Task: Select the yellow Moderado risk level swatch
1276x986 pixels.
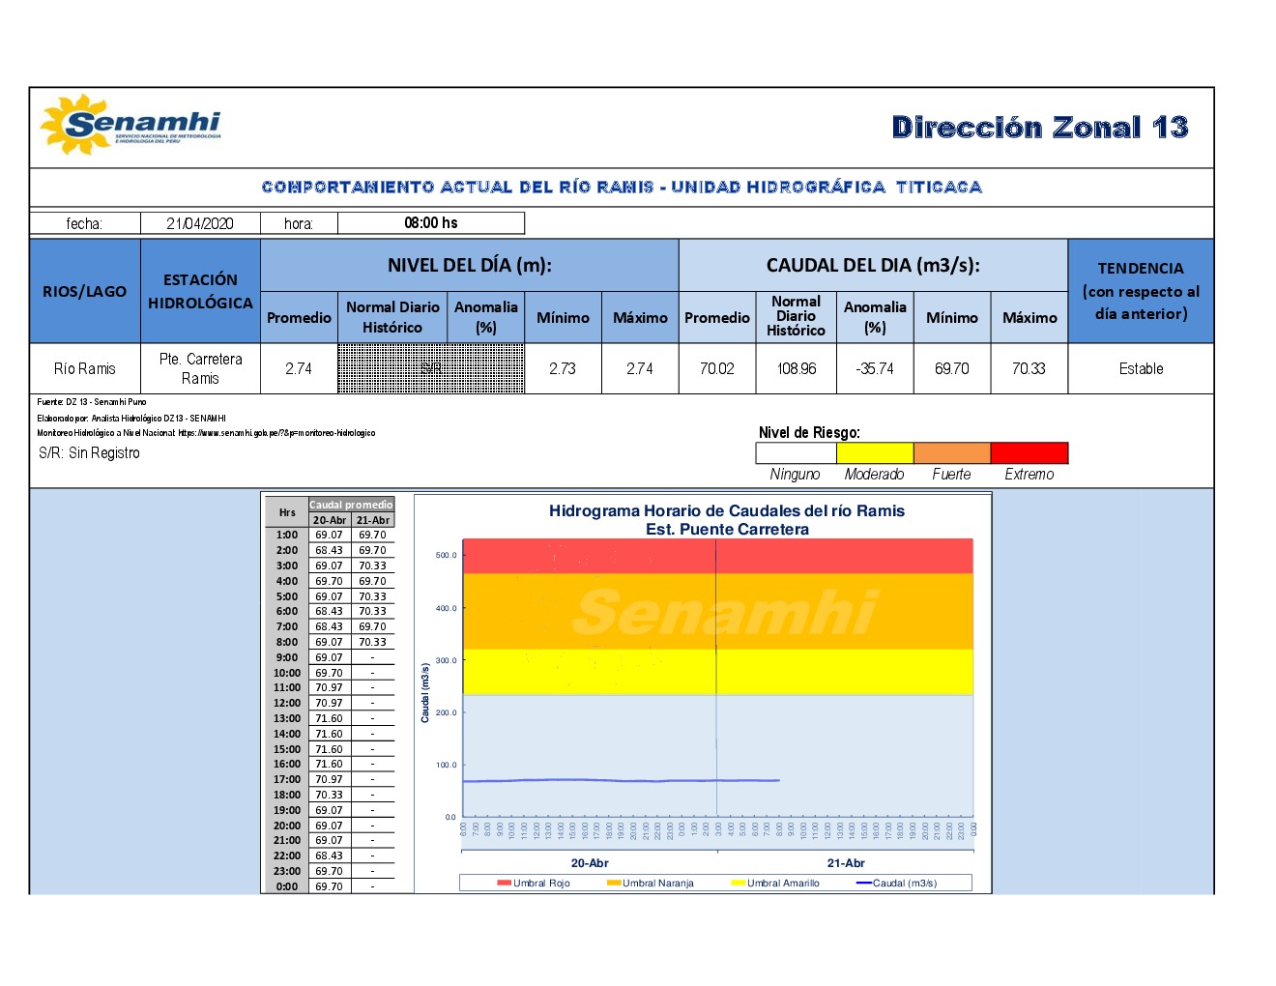Action: [874, 452]
